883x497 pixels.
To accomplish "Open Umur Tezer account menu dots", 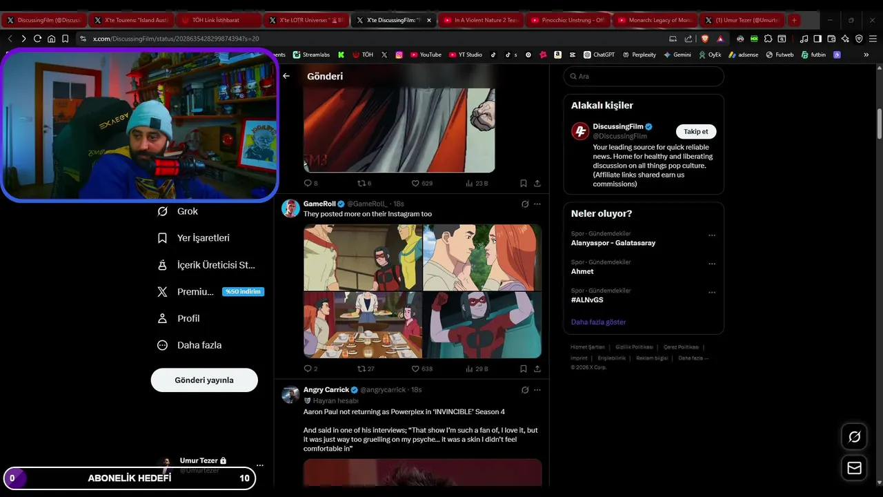I will 259,465.
